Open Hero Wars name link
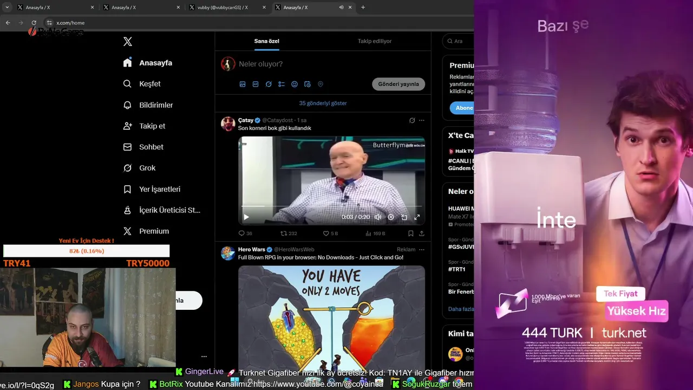This screenshot has width=693, height=390. 252,250
